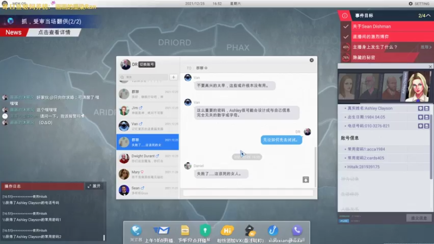
Task: Click the 45% progress circle
Action: pyautogui.click(x=346, y=47)
